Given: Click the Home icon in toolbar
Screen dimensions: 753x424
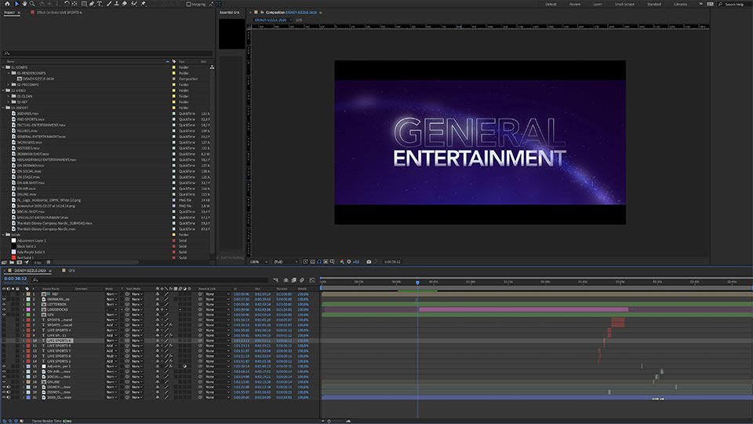Looking at the screenshot, I should (7, 3).
